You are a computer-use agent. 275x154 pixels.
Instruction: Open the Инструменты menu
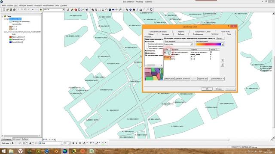click(48, 6)
